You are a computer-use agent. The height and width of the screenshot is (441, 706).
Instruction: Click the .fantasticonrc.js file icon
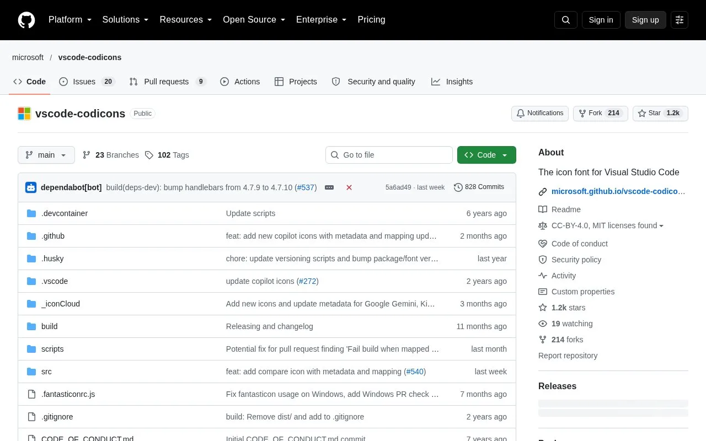[x=31, y=394]
